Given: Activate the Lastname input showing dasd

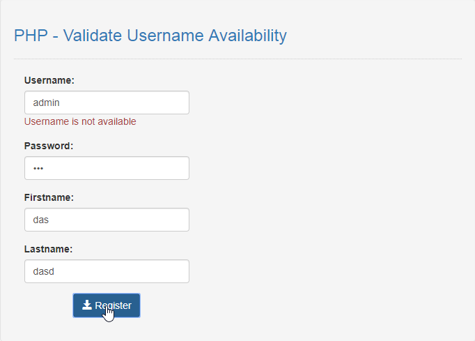Looking at the screenshot, I should tap(107, 271).
